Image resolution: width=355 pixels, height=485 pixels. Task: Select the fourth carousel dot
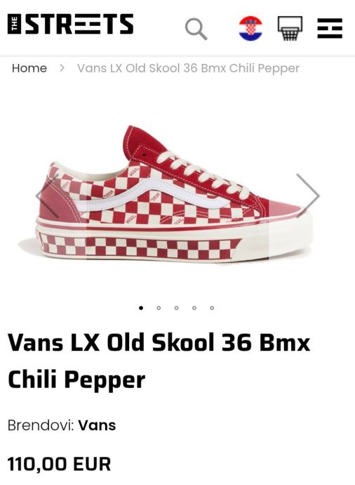tap(194, 308)
